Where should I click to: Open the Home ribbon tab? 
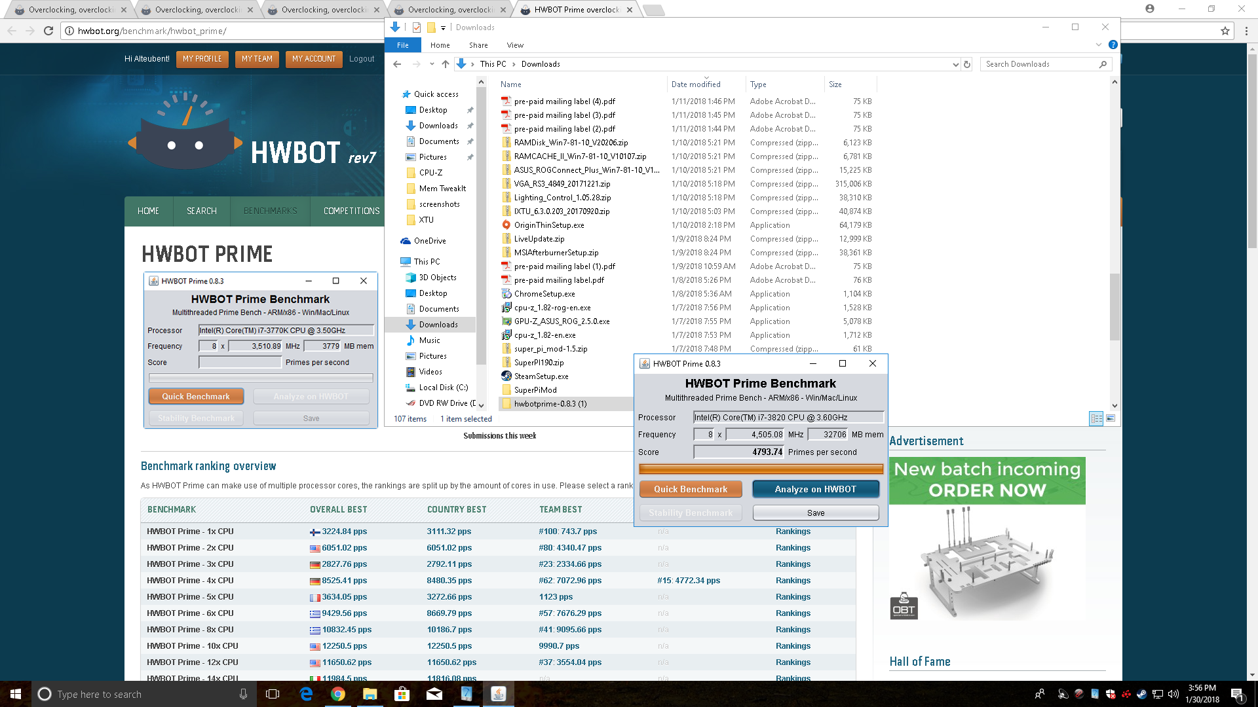point(440,45)
